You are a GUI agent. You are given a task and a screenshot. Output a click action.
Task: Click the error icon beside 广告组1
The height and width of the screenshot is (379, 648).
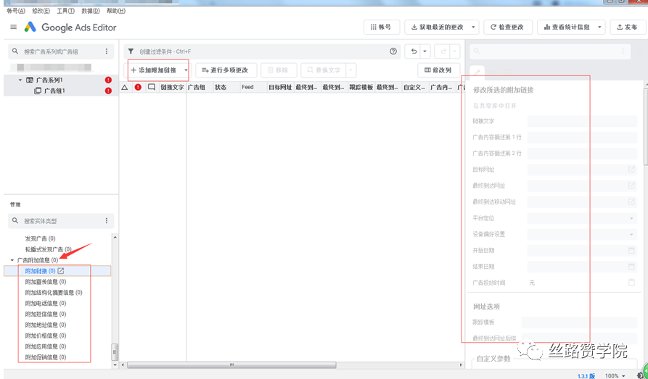(x=108, y=91)
